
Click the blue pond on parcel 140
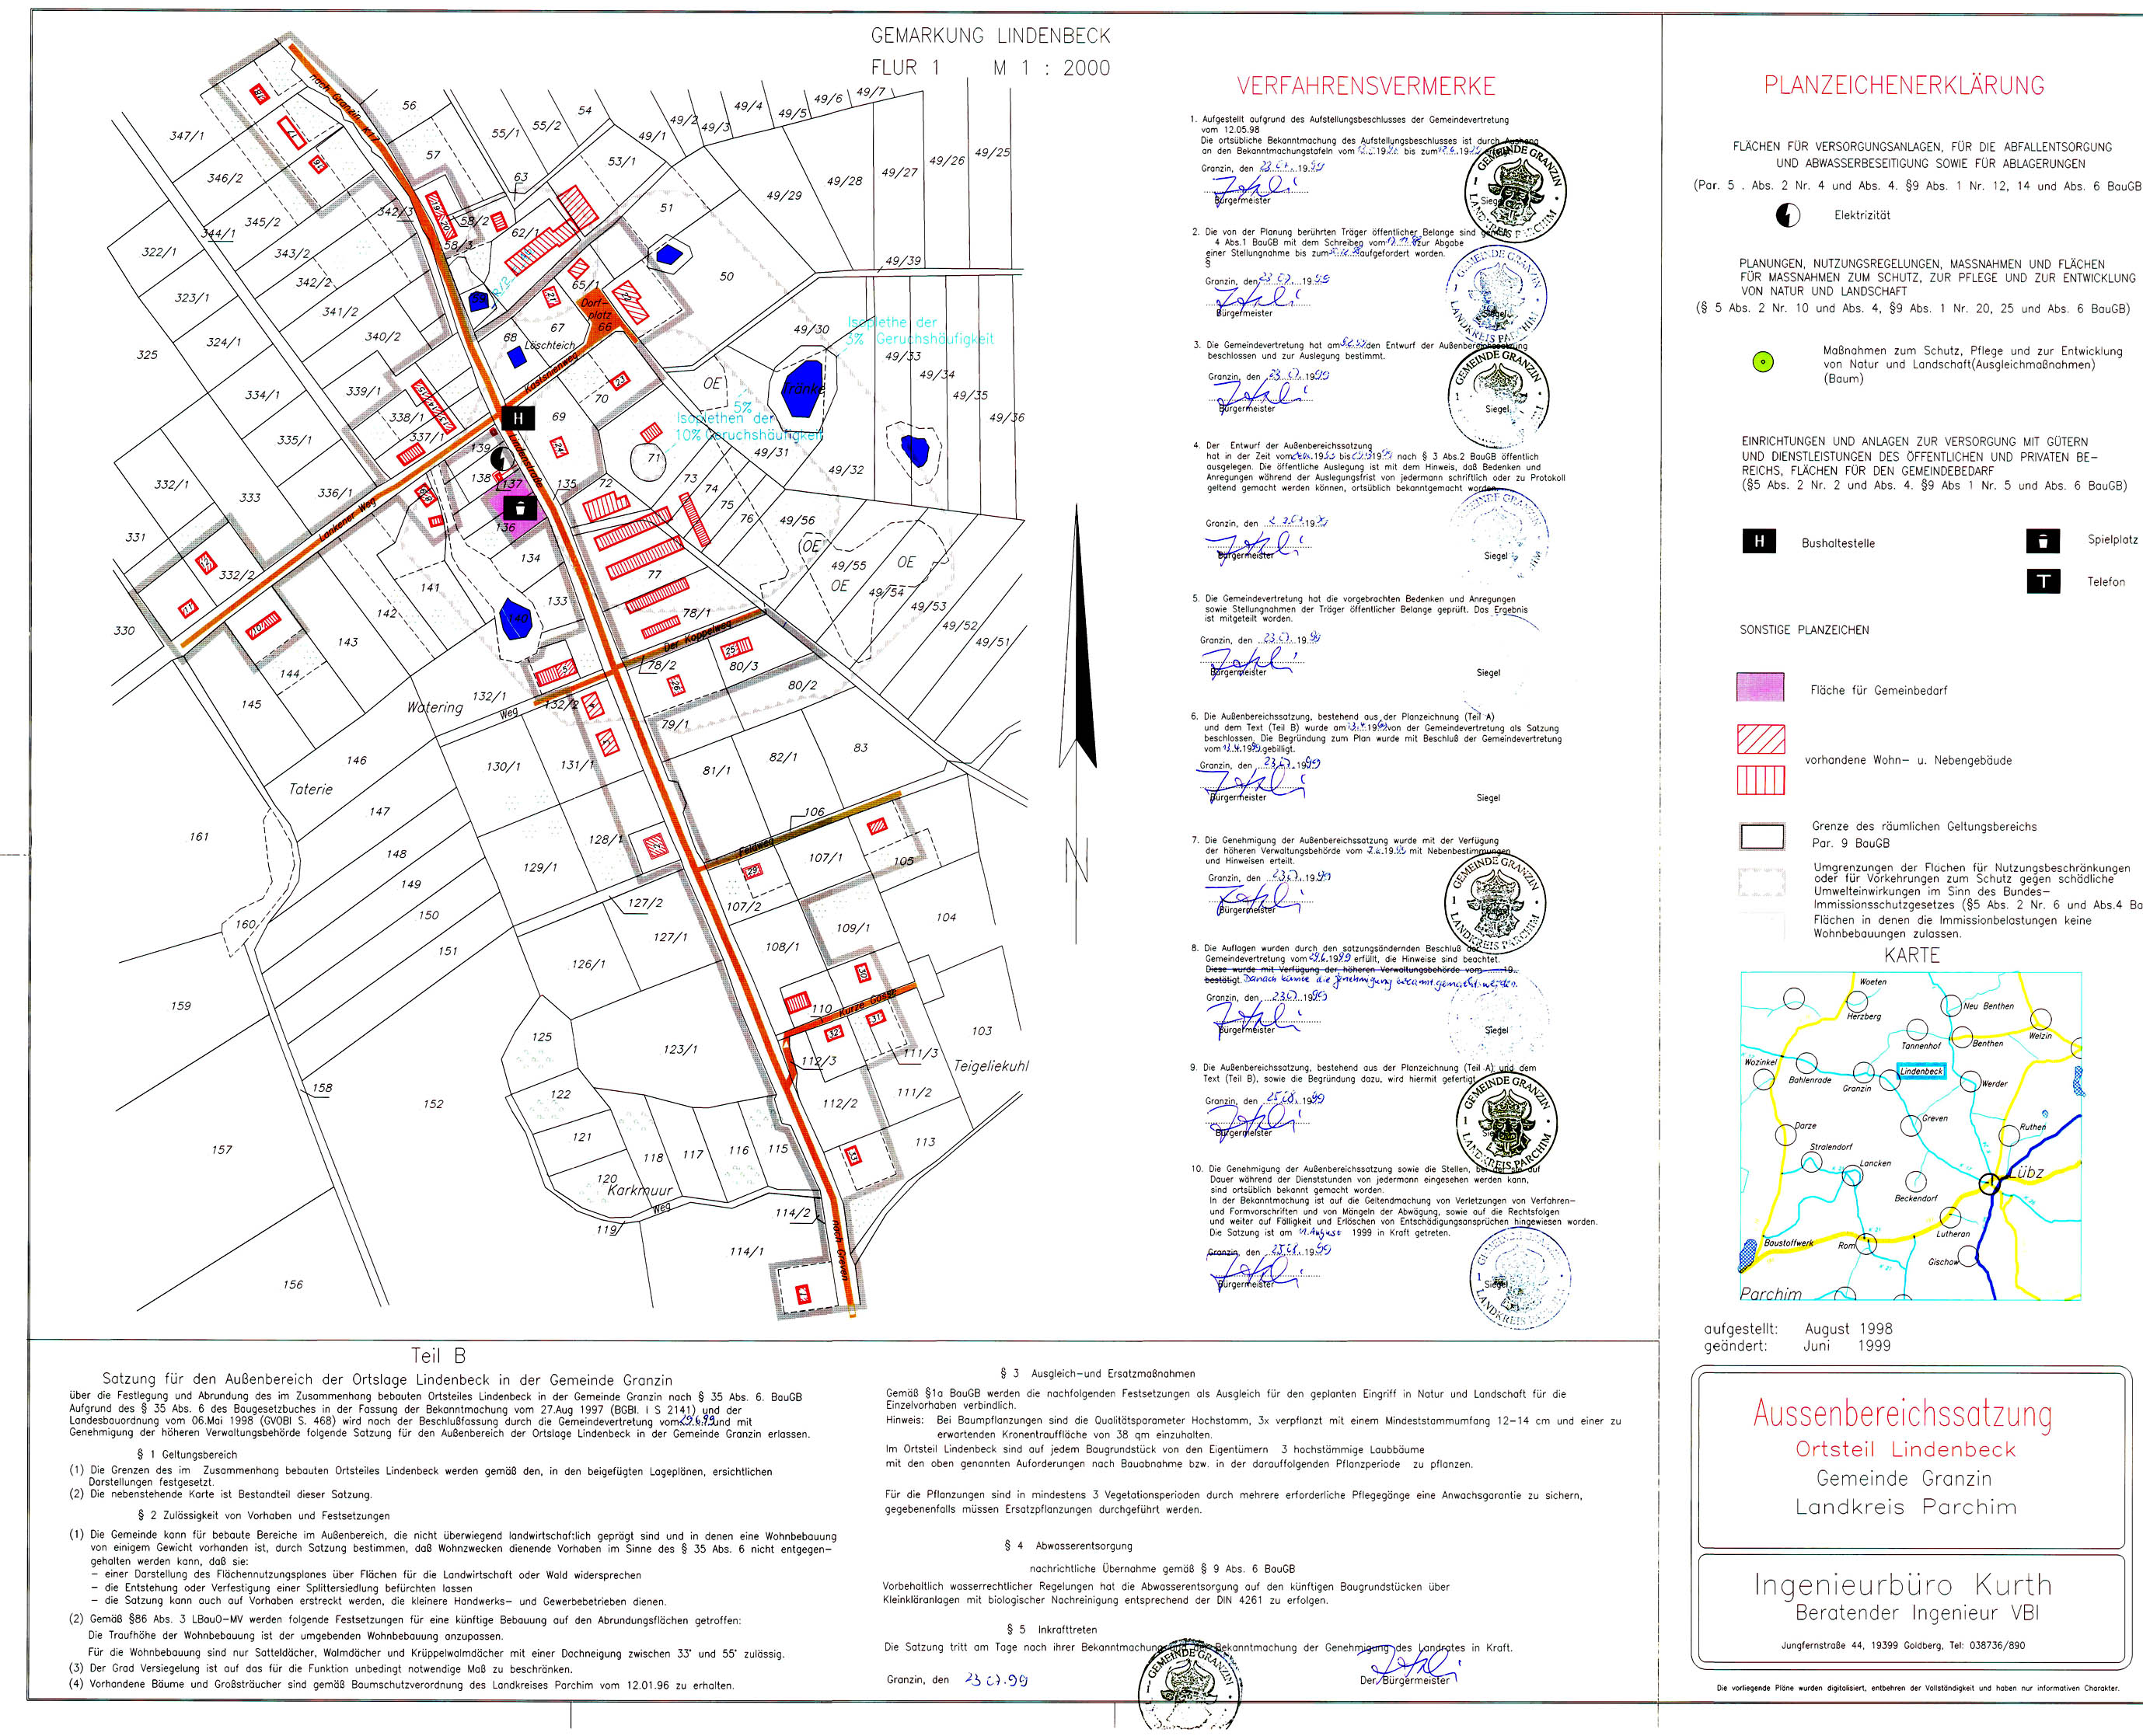[x=515, y=620]
